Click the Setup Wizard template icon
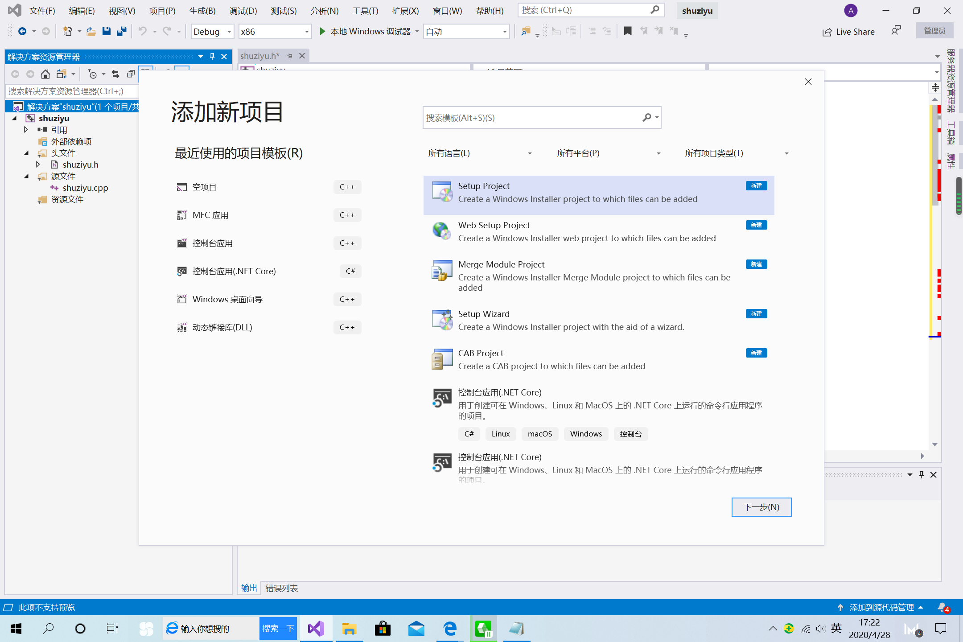 pyautogui.click(x=442, y=320)
